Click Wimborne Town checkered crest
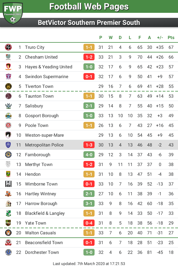This screenshot has height=272, width=178. (8, 184)
